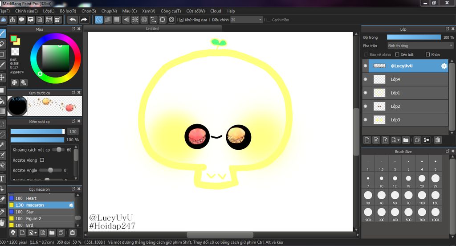Select the Text tool
The width and height of the screenshot is (456, 246).
(x=2, y=178)
